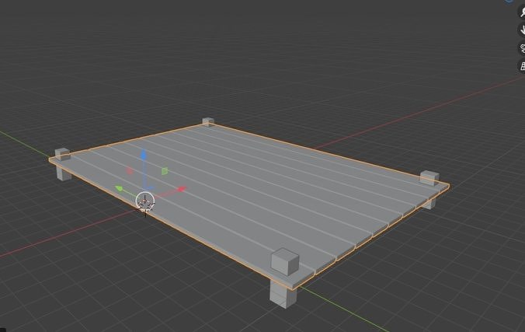
Task: Toggle the camera view icon
Action: [x=522, y=48]
